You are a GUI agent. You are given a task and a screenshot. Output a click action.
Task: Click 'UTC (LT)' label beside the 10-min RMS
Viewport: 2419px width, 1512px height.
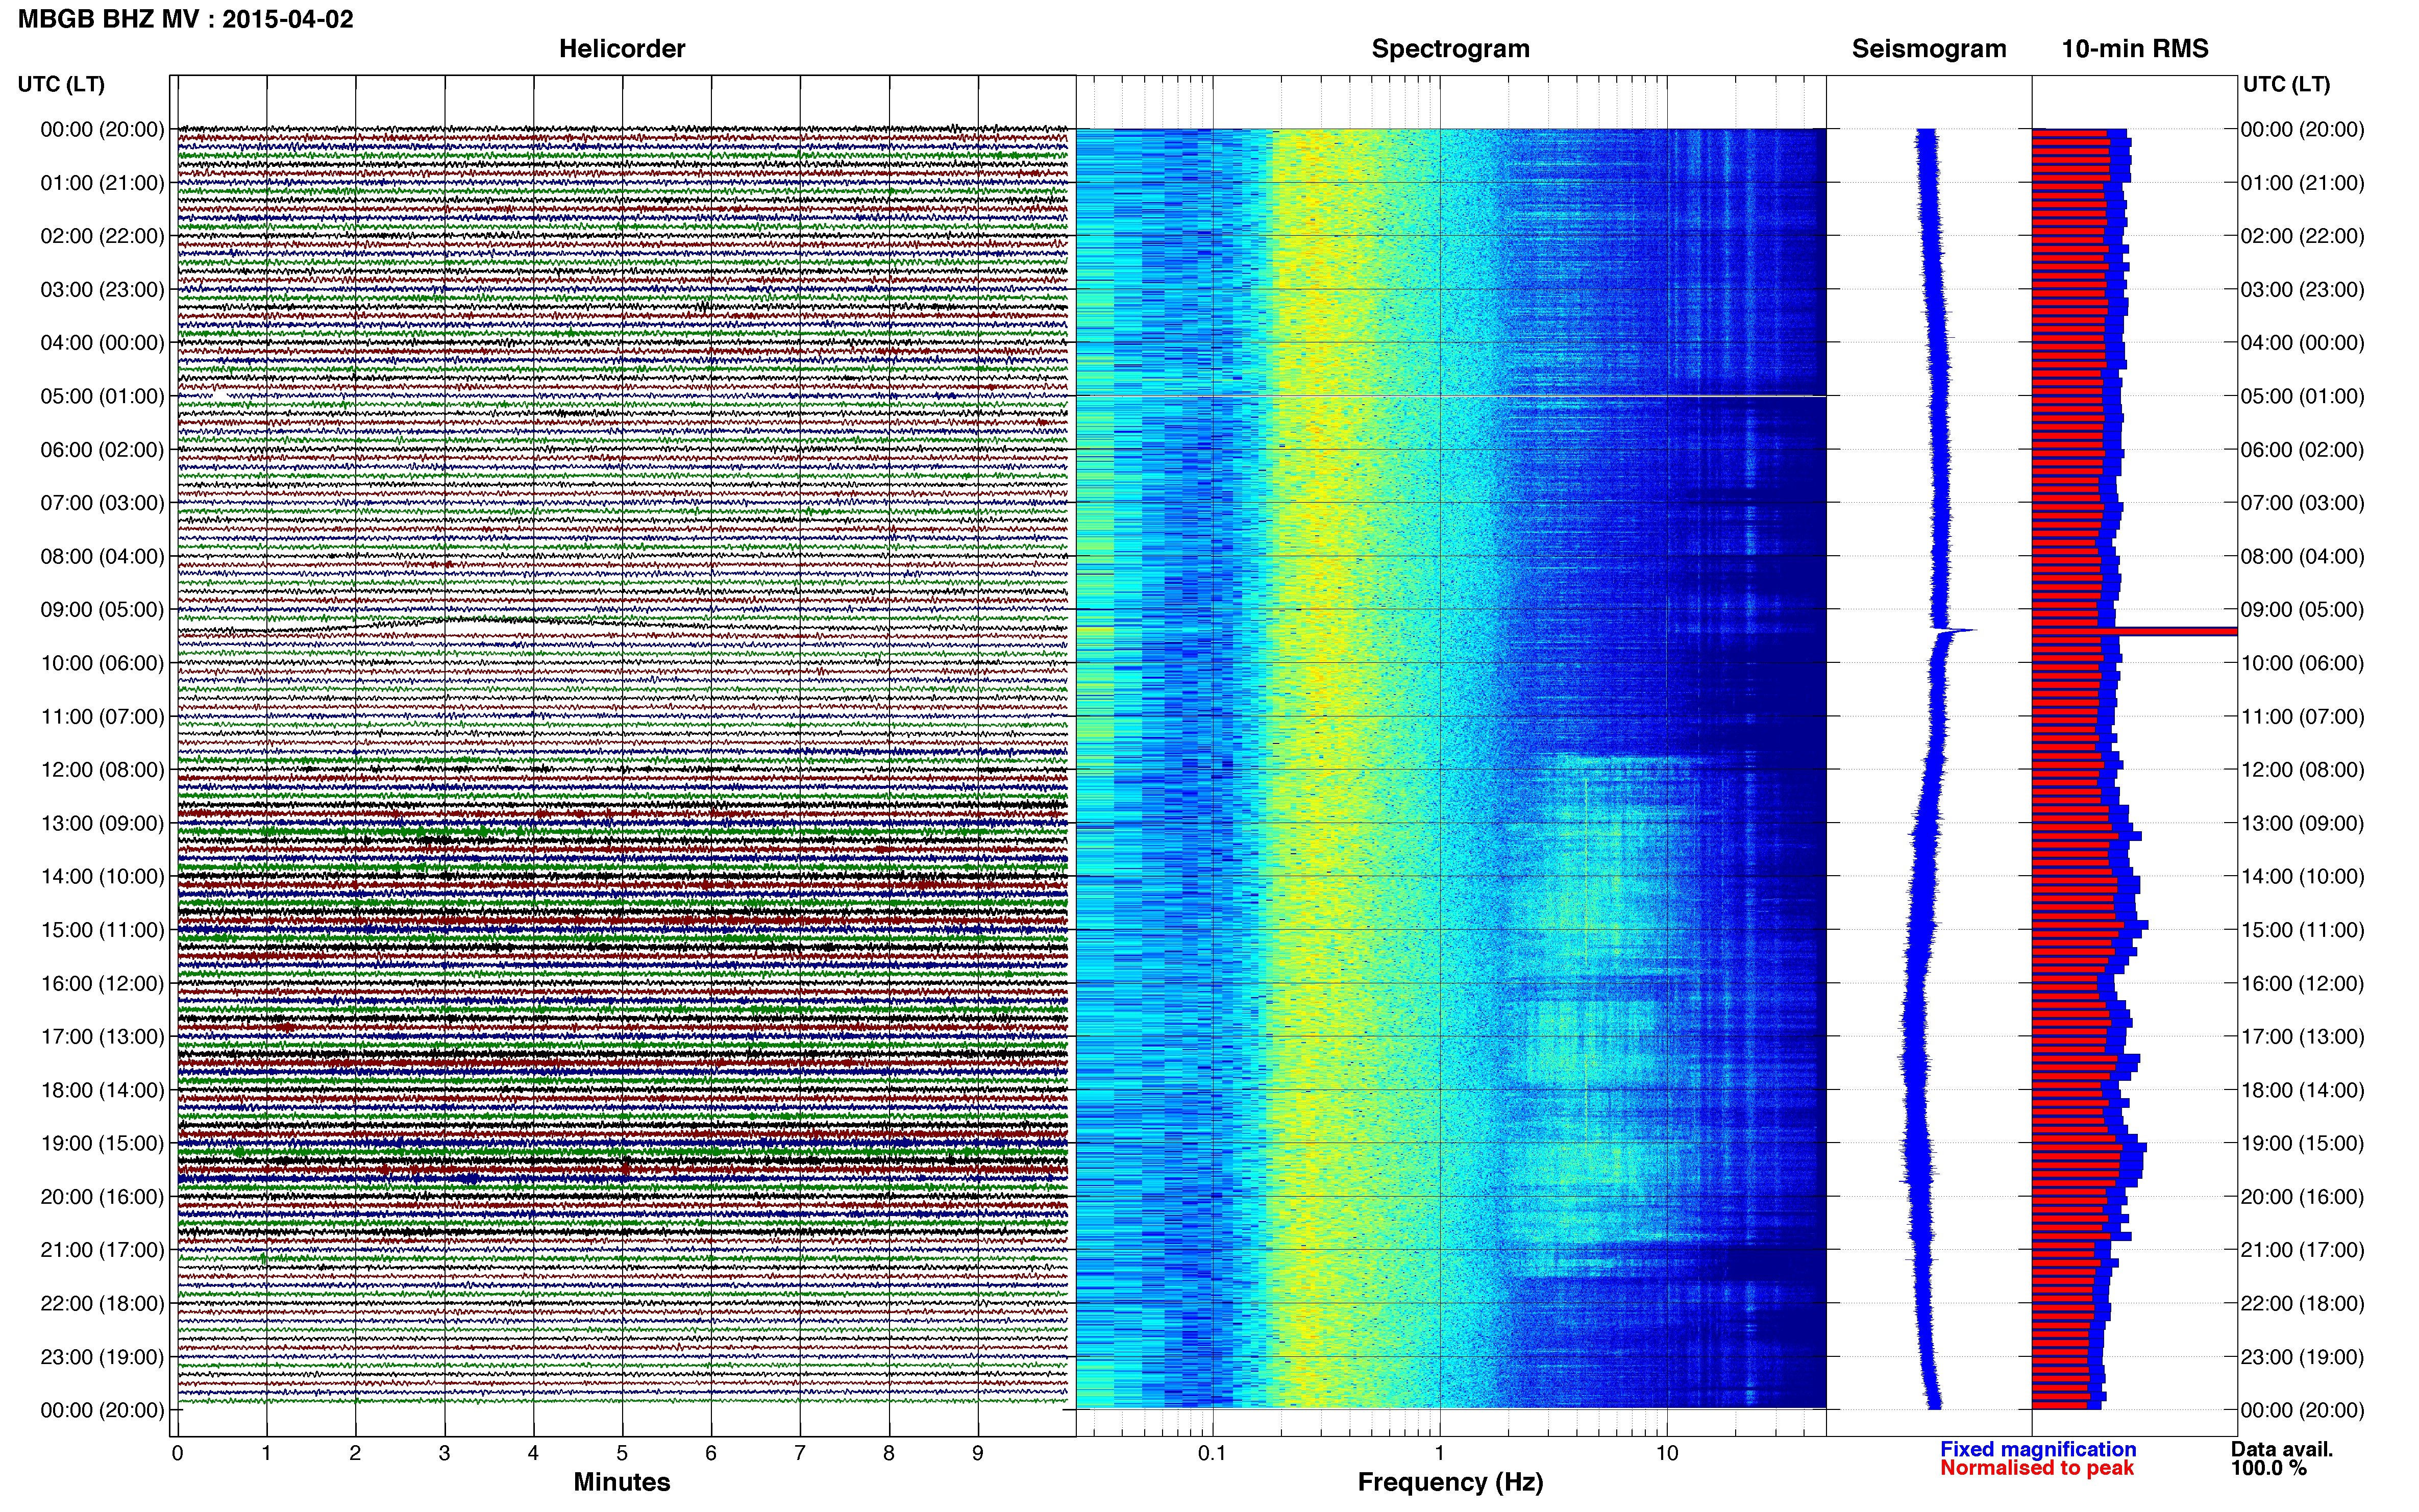point(2286,84)
